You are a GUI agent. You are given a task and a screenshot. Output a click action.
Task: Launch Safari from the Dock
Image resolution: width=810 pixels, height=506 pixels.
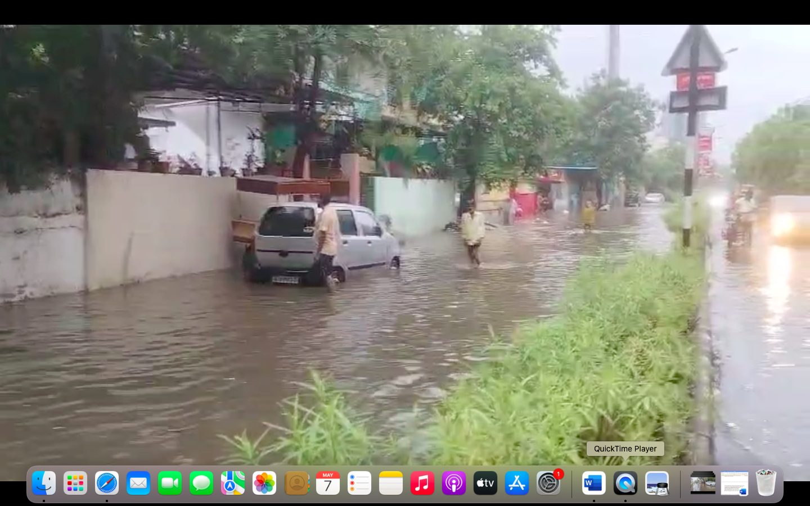107,483
